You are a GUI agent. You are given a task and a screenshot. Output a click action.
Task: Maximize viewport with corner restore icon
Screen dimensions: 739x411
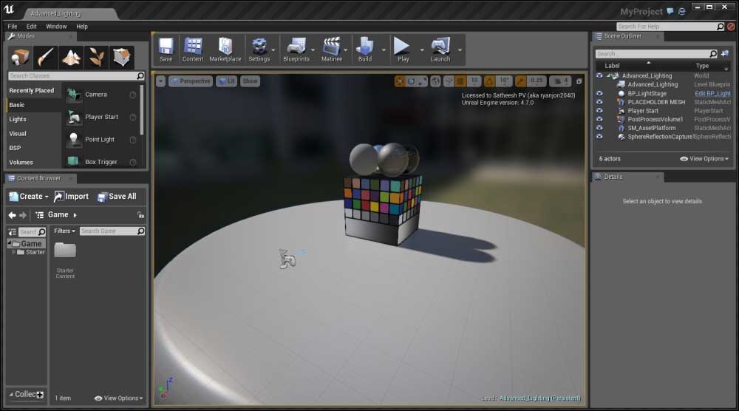(x=579, y=81)
